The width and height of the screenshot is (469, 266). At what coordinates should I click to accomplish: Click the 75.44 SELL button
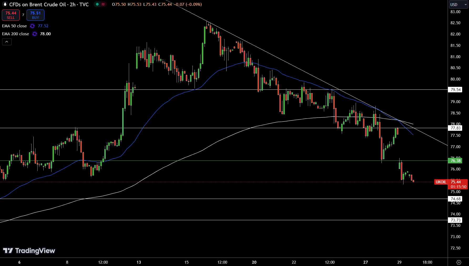(x=11, y=15)
